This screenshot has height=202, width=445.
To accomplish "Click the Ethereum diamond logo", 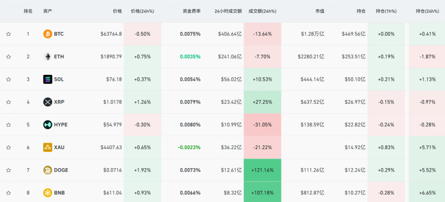I will coord(48,56).
